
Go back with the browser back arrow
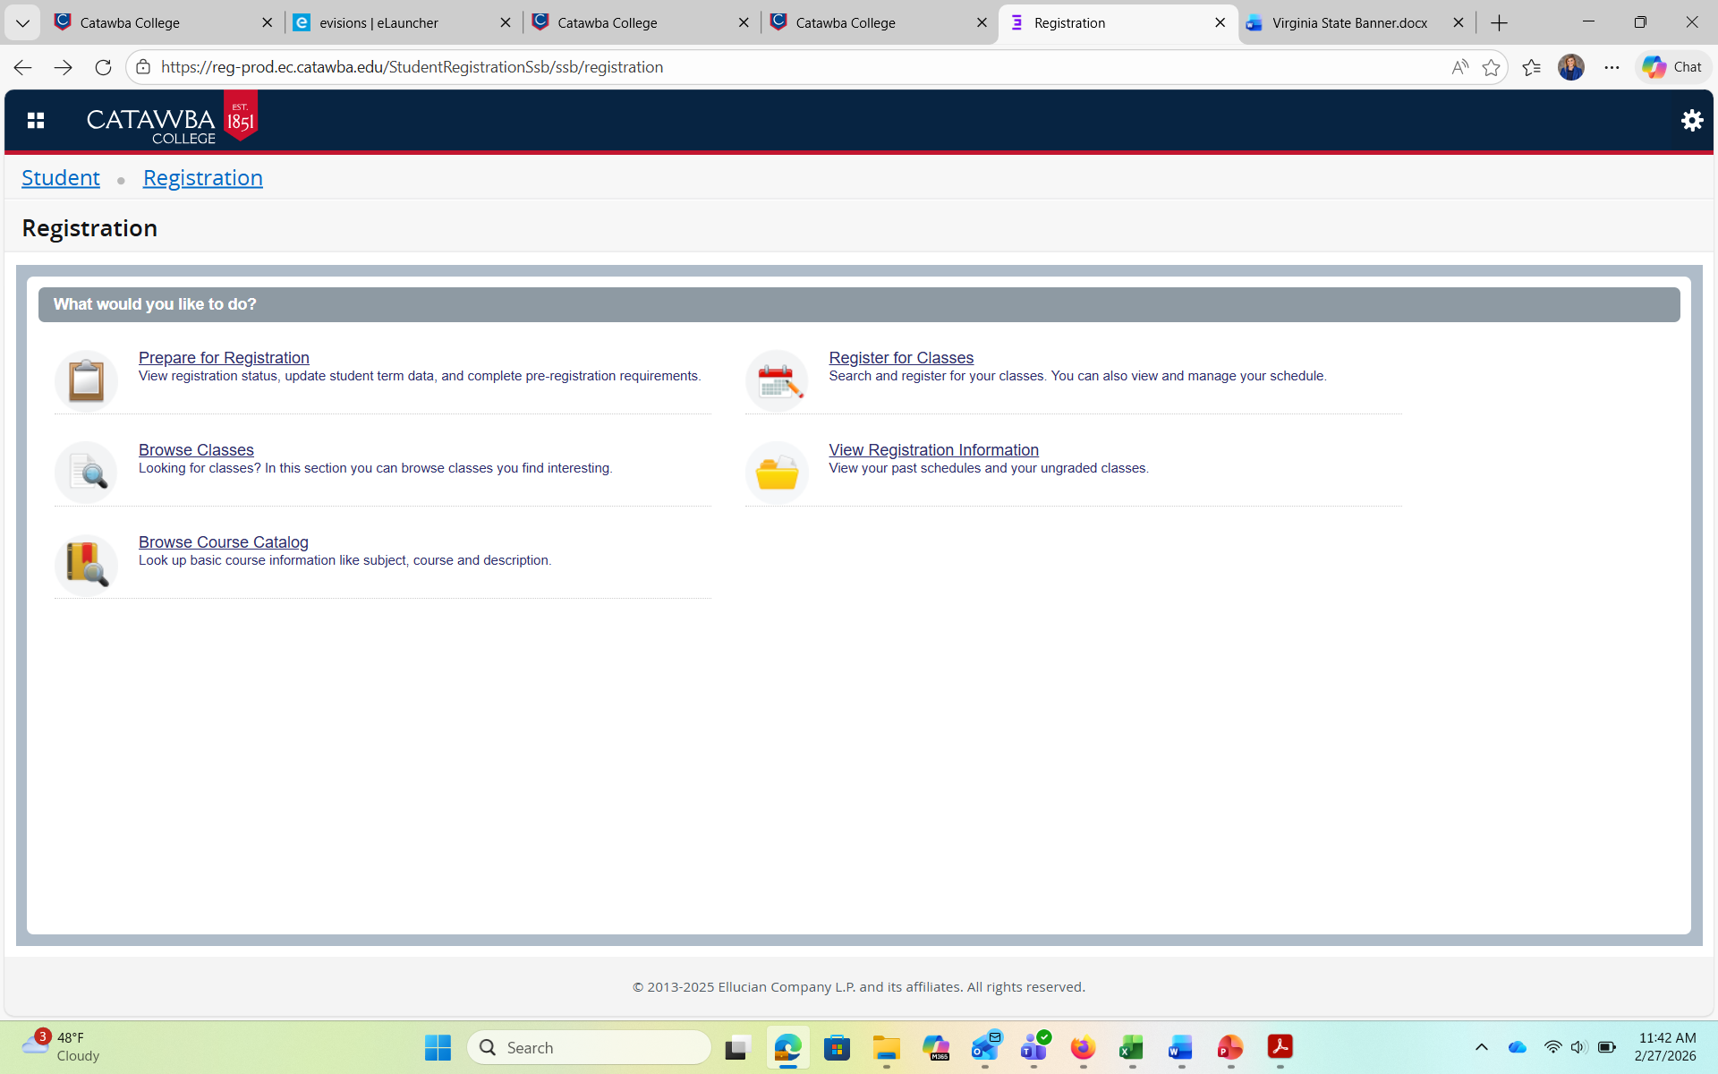(x=23, y=67)
